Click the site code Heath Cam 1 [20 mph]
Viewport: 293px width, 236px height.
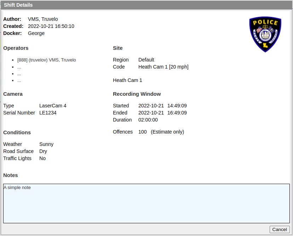tap(163, 67)
